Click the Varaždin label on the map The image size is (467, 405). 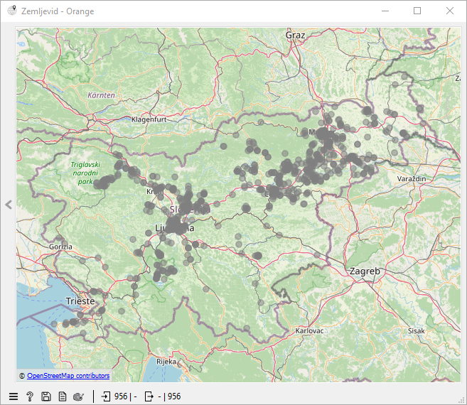coord(413,178)
